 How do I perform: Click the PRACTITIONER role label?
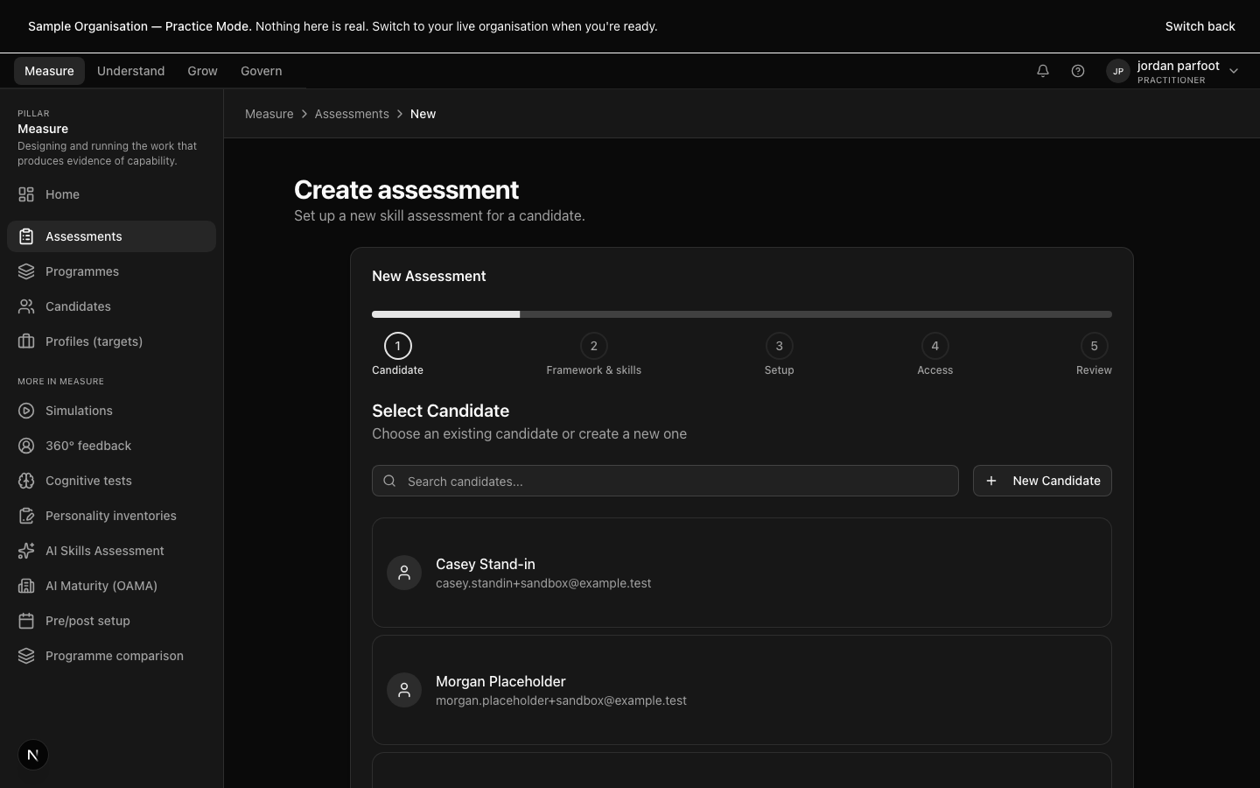(1172, 81)
